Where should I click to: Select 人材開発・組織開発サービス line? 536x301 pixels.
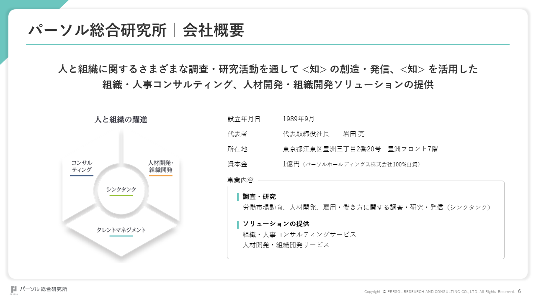click(286, 245)
